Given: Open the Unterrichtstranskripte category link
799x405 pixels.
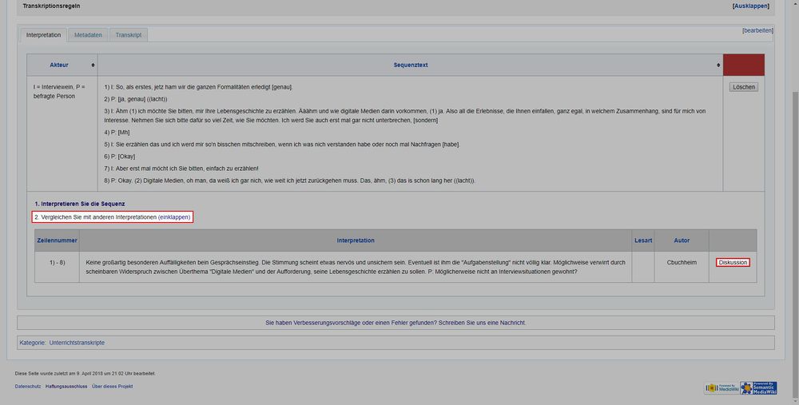Looking at the screenshot, I should pyautogui.click(x=77, y=343).
